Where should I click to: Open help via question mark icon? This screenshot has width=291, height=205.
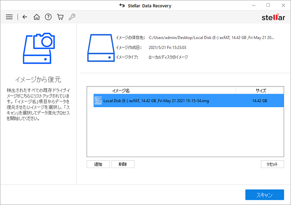[48, 17]
